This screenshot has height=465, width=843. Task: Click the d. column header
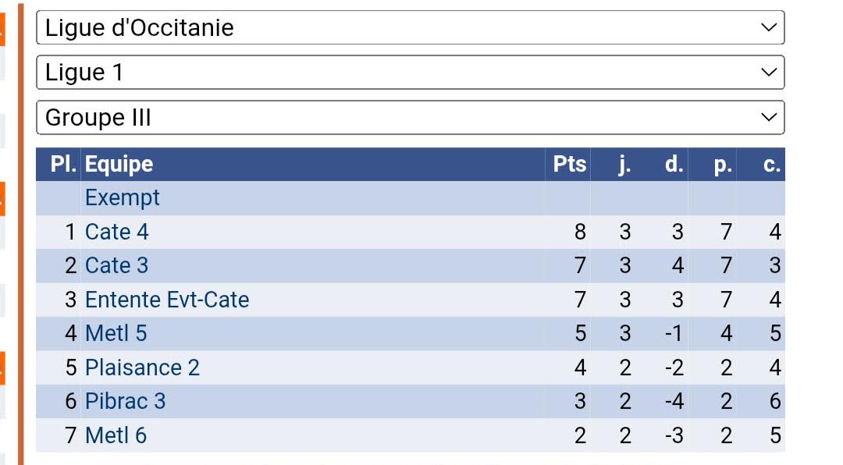(674, 165)
